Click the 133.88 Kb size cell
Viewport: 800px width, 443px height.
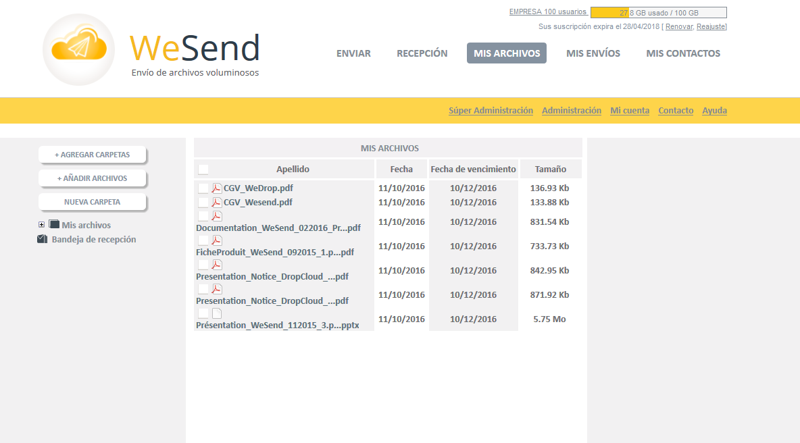pos(549,203)
